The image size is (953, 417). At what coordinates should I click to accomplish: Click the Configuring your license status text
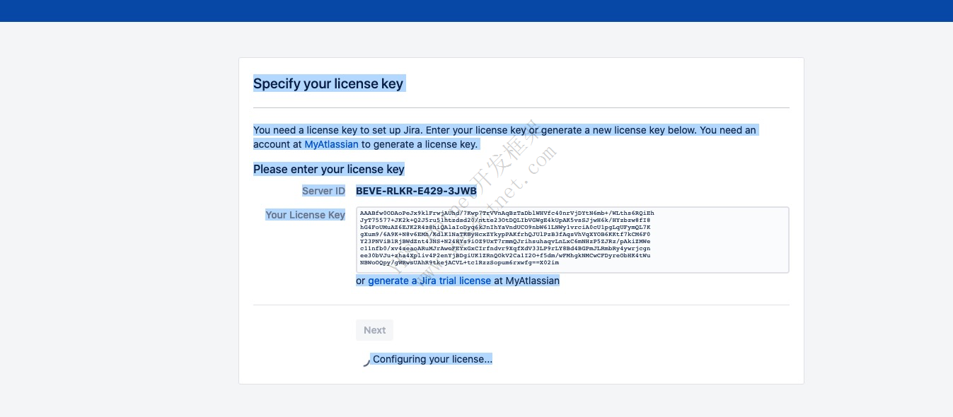pos(432,359)
